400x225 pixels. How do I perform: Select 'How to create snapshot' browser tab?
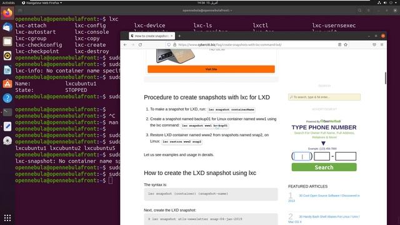tap(152, 36)
